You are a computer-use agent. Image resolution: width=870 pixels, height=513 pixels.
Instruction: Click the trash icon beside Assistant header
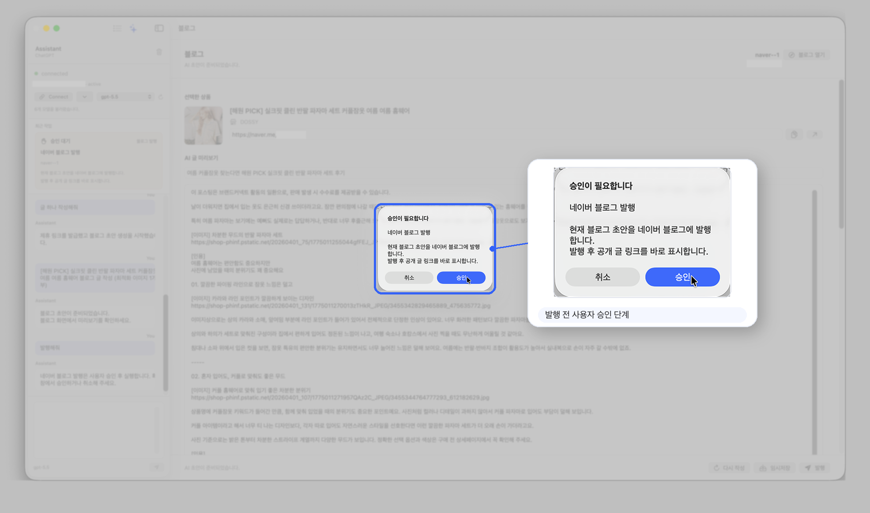159,52
